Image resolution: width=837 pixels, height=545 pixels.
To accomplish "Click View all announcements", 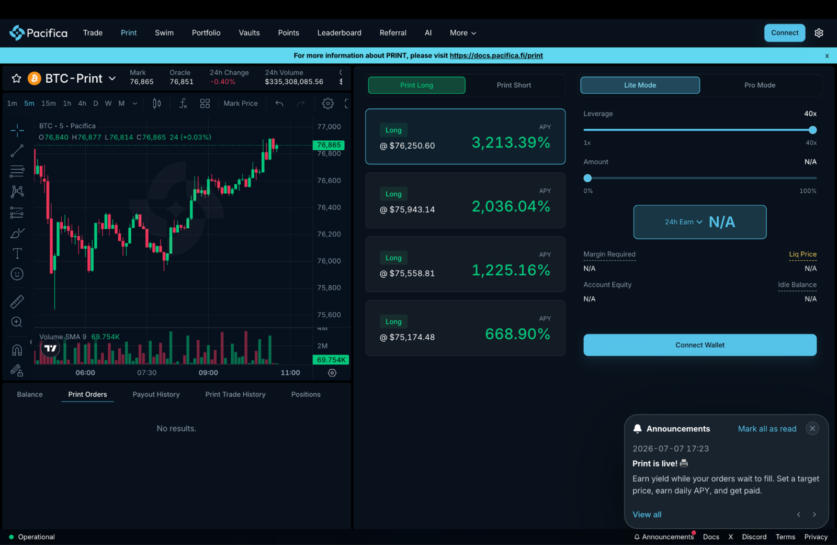I will pos(647,515).
